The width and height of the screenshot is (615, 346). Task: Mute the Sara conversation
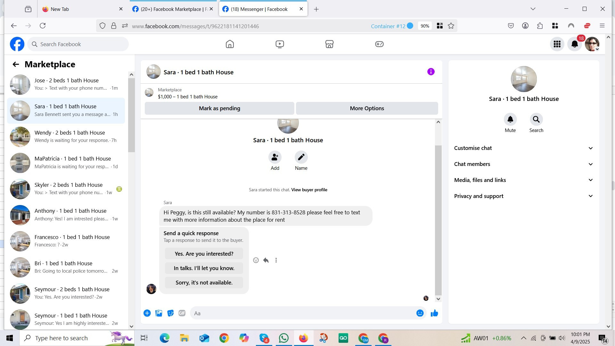[x=510, y=119]
